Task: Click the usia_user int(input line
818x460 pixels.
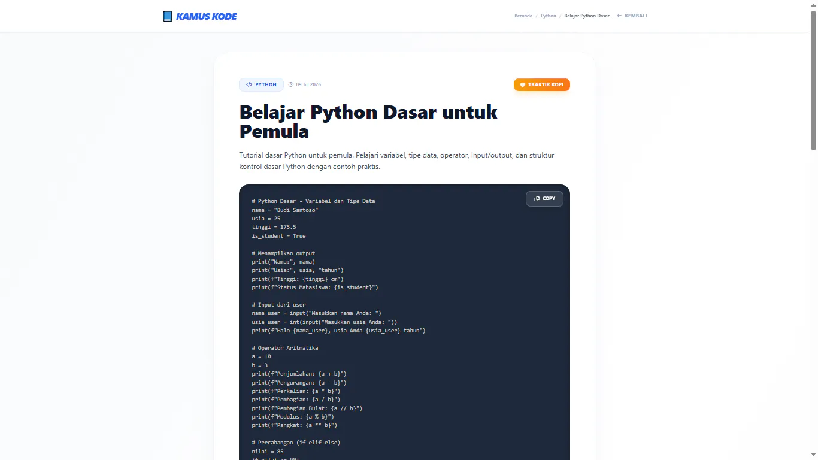Action: point(324,322)
